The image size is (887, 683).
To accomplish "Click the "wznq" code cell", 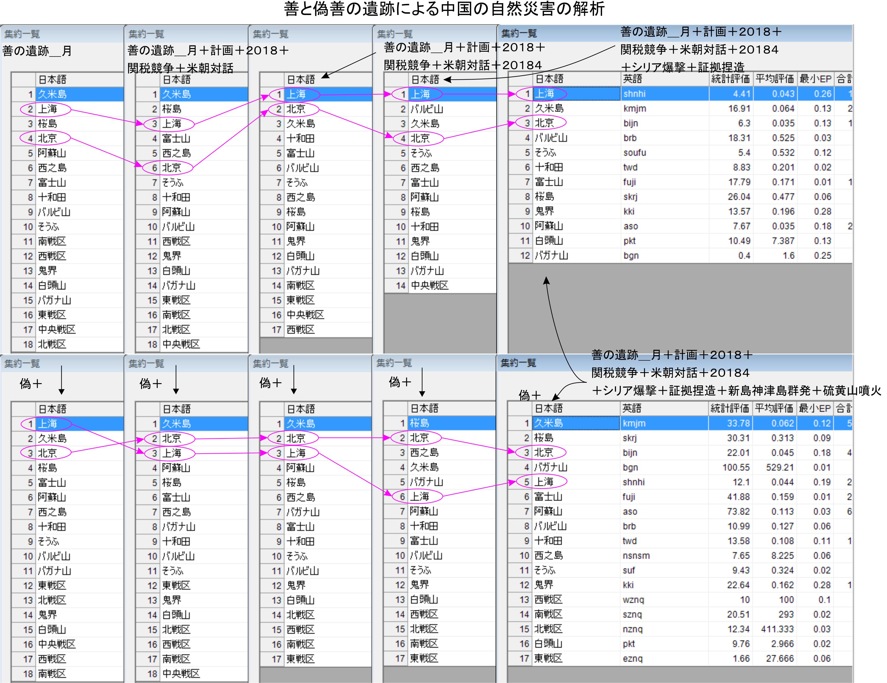I will [x=633, y=600].
